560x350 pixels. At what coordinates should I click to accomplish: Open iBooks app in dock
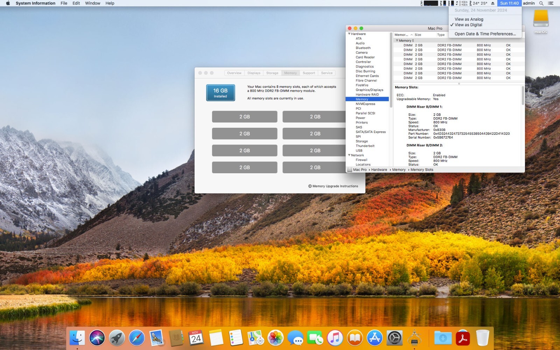click(355, 338)
